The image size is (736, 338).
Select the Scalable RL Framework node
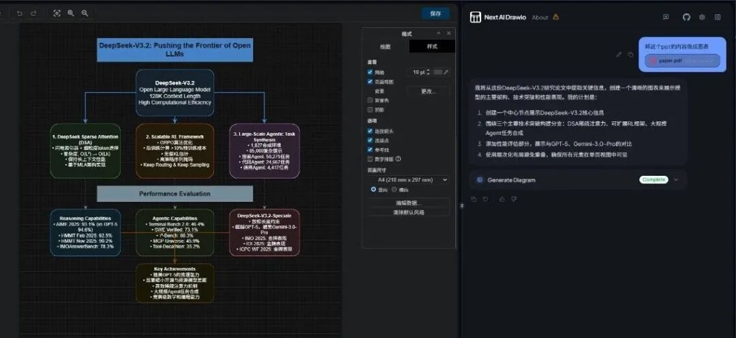tap(174, 151)
